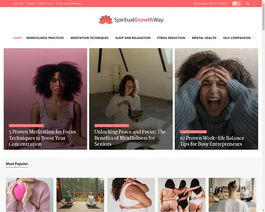Viewport: 265px width, 212px height.
Task: Toggle the dark mode switch
Action: (x=236, y=4)
